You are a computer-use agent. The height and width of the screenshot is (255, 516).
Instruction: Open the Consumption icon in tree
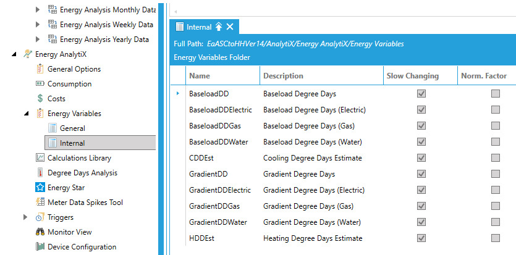point(40,84)
